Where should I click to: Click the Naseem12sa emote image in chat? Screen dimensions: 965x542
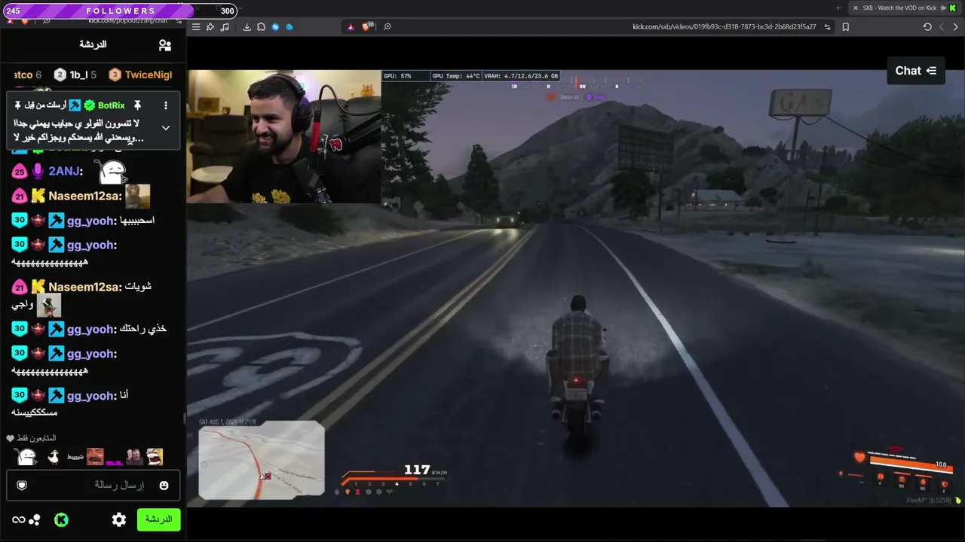coord(137,196)
